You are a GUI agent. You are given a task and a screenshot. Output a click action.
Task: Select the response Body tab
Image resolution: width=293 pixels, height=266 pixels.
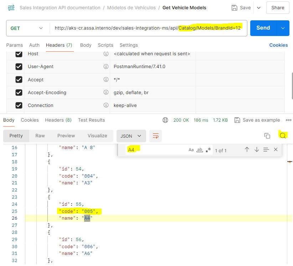coord(9,120)
